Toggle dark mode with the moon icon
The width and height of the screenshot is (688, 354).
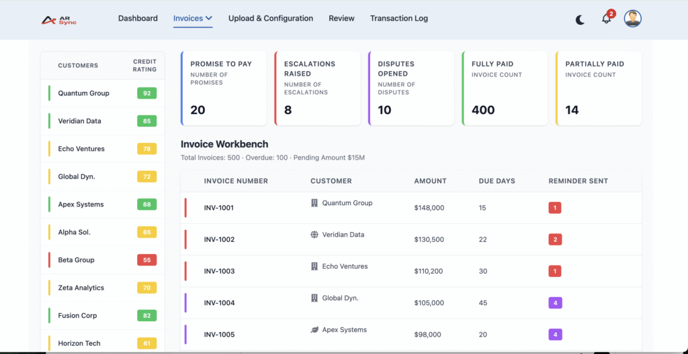[x=580, y=19]
